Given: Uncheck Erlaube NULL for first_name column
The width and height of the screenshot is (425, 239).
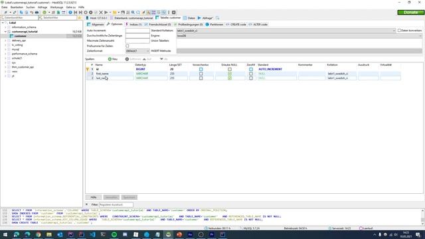Looking at the screenshot, I should point(230,74).
